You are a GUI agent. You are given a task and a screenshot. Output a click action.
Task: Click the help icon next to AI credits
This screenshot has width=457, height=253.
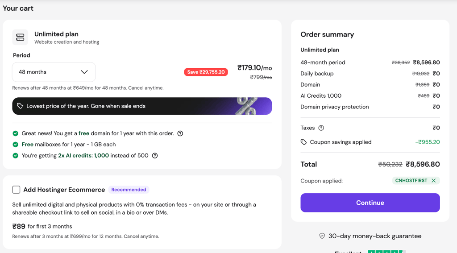[155, 156]
